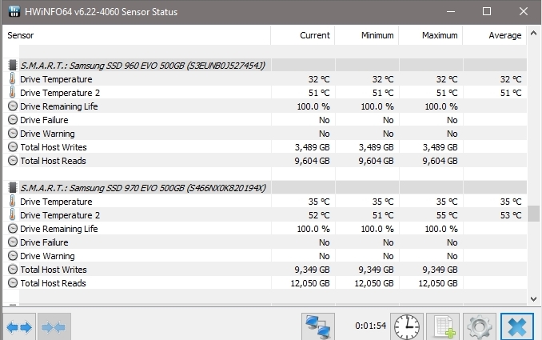
Task: Start logging with the sheet-plus button
Action: (443, 326)
